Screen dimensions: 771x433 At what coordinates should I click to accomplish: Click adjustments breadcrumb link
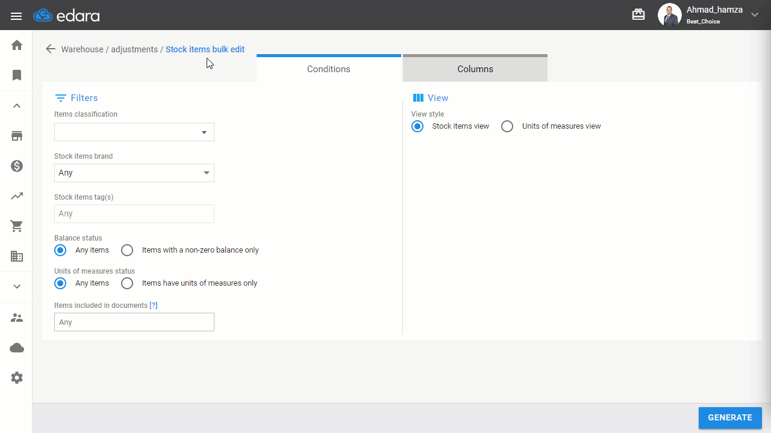(134, 49)
